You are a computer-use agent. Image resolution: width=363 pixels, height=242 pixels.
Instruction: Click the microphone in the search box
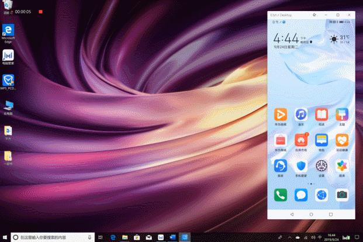click(x=89, y=237)
